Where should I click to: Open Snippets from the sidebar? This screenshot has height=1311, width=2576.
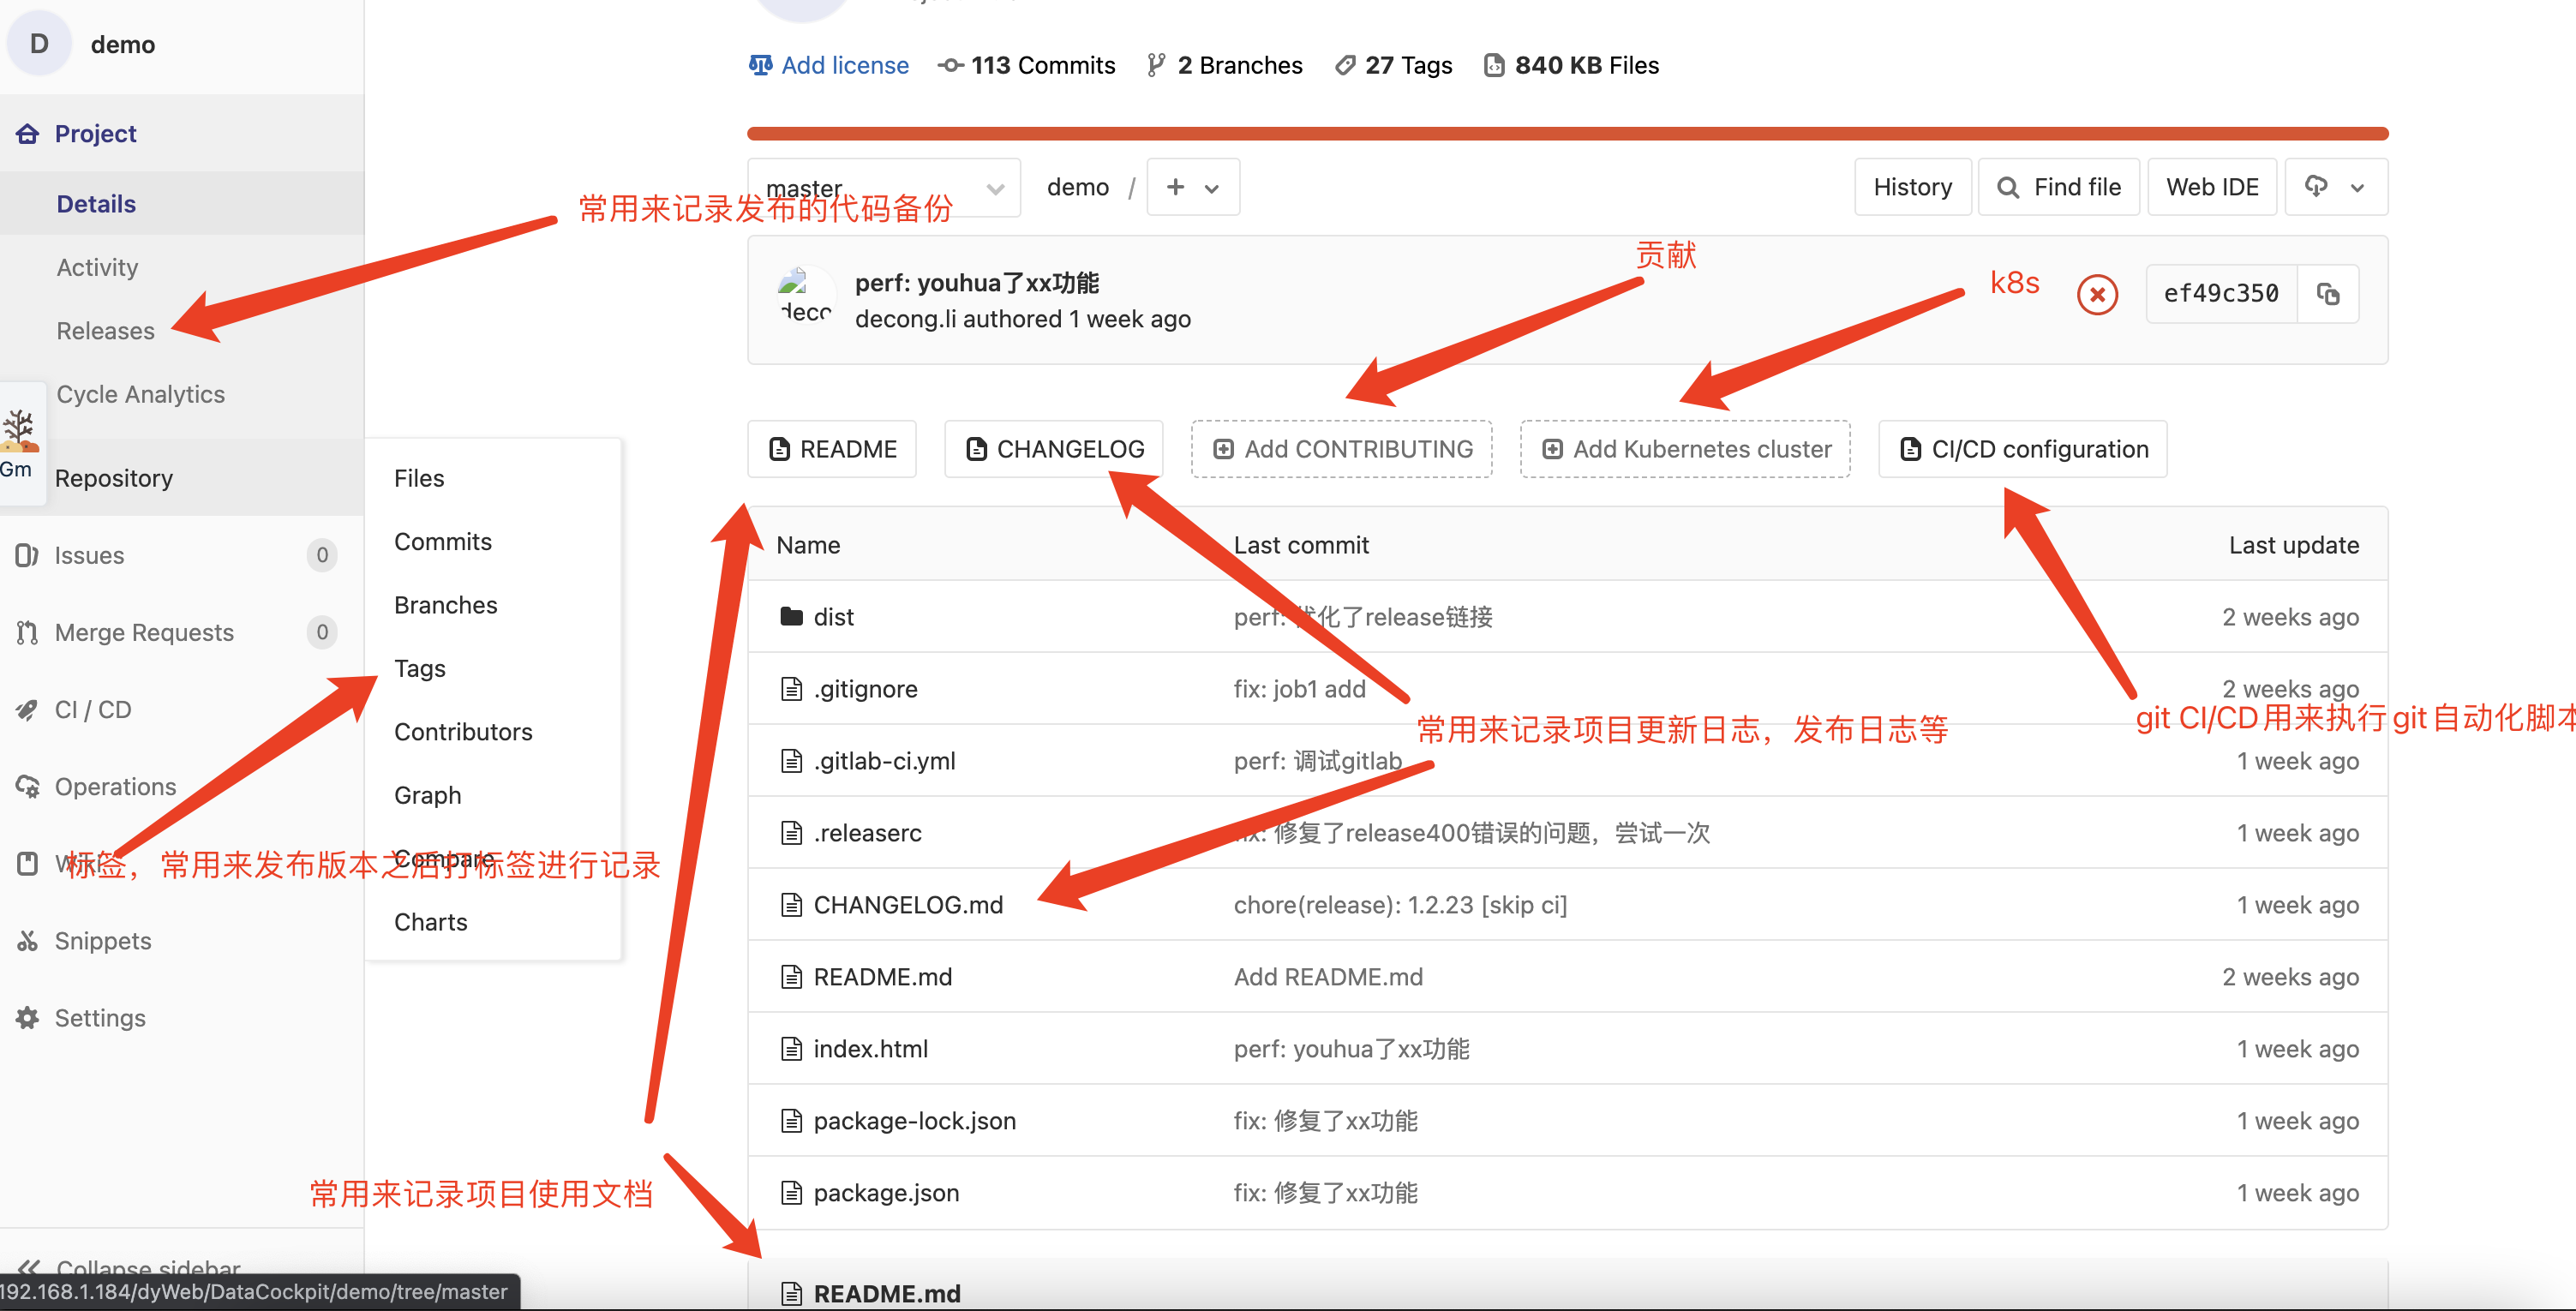[x=101, y=940]
